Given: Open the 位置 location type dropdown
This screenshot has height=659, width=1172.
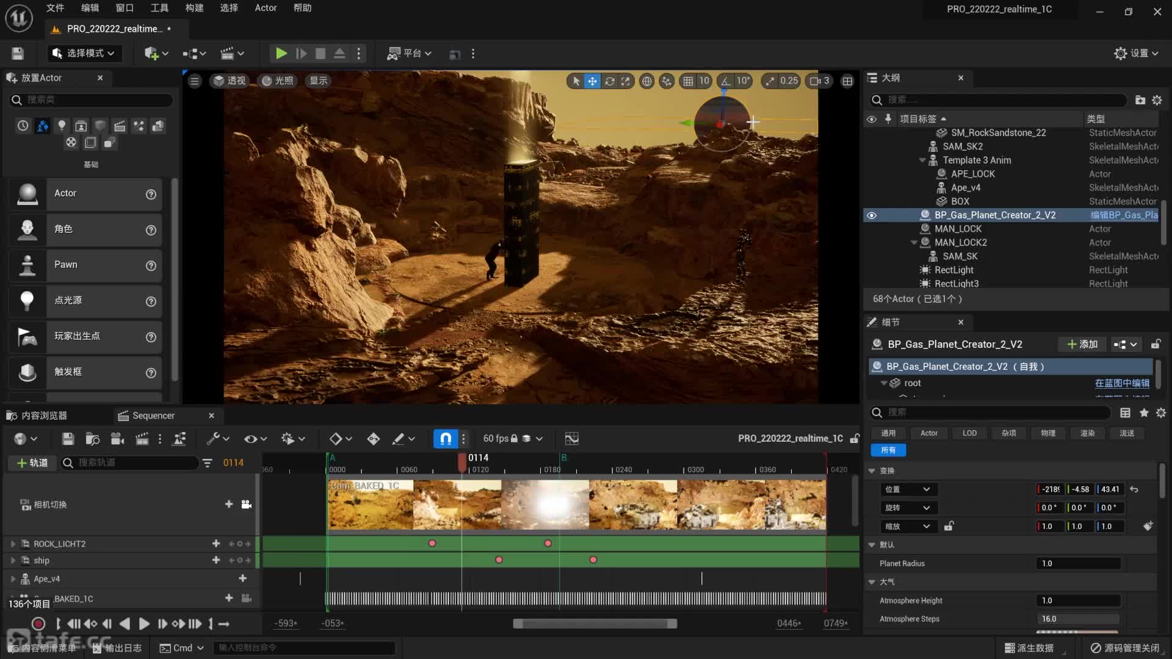Looking at the screenshot, I should coord(909,489).
